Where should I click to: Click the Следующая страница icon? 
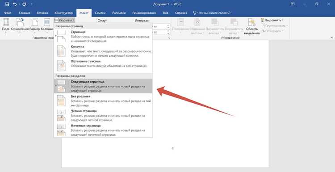point(61,86)
